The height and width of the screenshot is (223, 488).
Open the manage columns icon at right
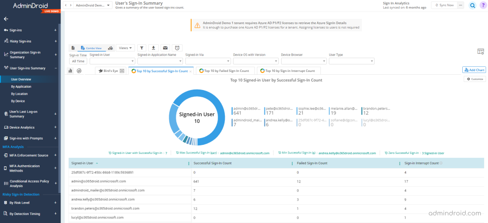pos(480,51)
